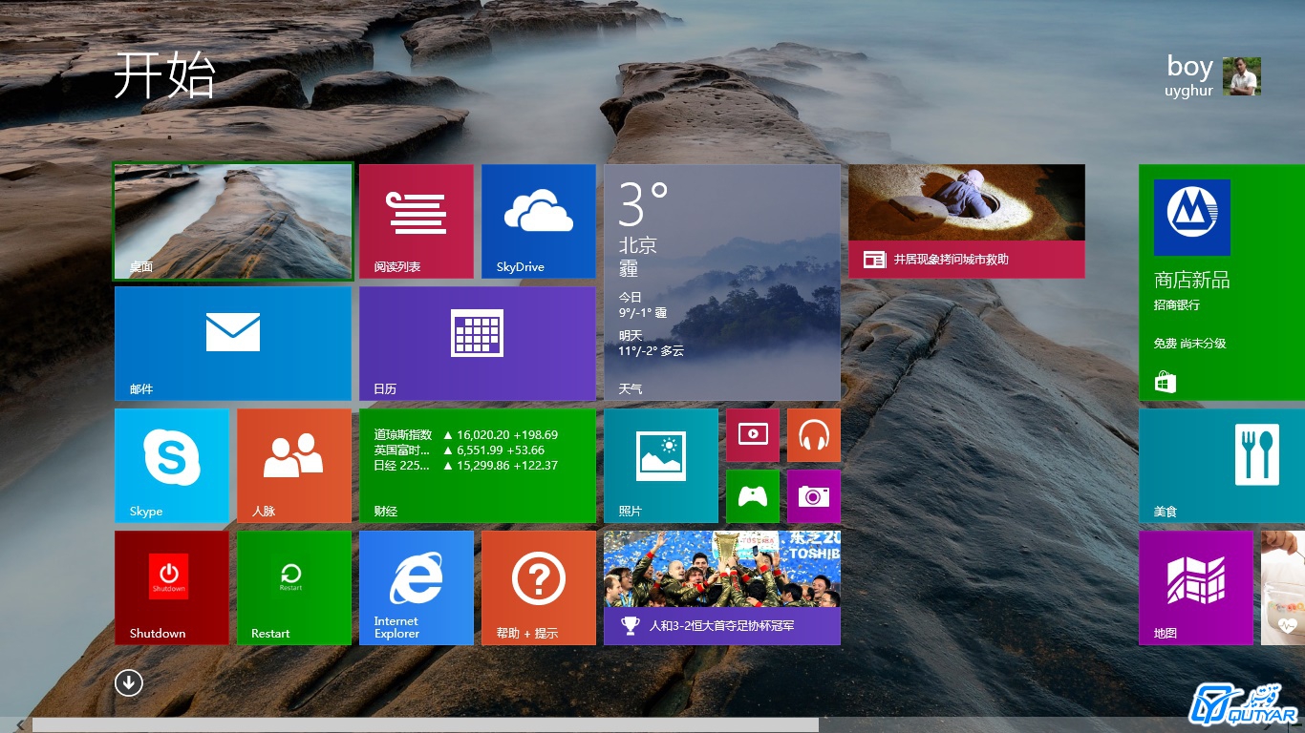1305x733 pixels.
Task: Click the 招商银行 app logo
Action: [1192, 218]
